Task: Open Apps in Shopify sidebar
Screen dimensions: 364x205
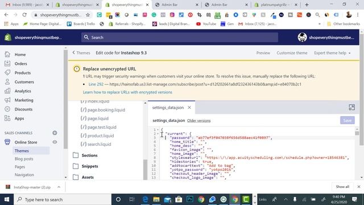Action: pos(19,118)
